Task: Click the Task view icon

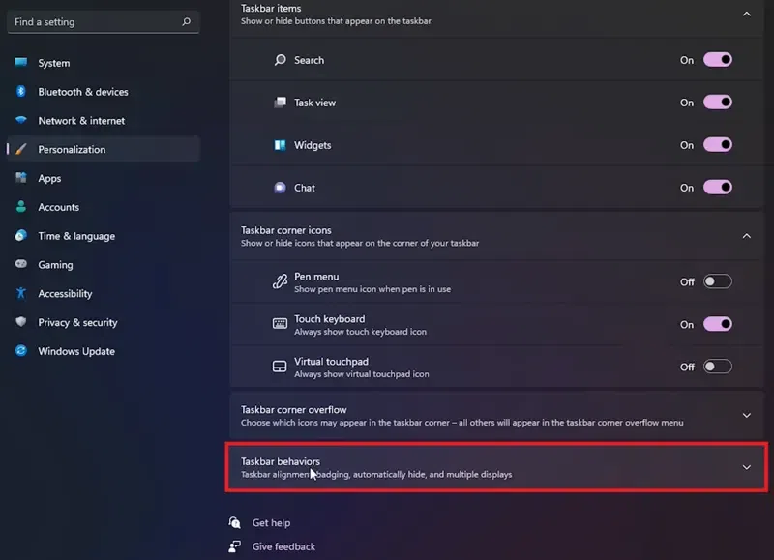Action: pyautogui.click(x=280, y=103)
